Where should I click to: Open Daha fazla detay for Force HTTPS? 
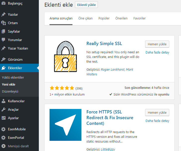pos(157,121)
